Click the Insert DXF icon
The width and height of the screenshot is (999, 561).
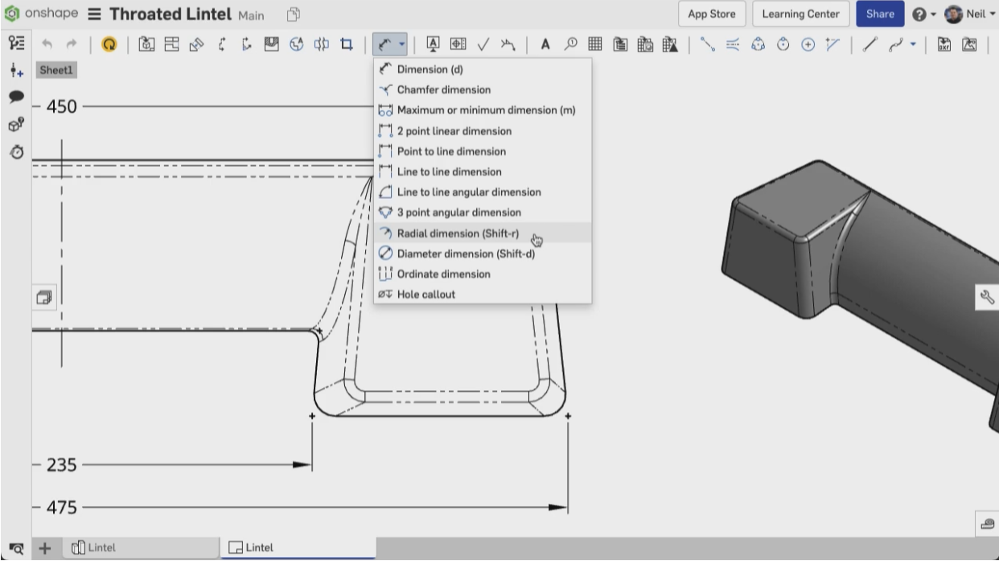pos(944,44)
